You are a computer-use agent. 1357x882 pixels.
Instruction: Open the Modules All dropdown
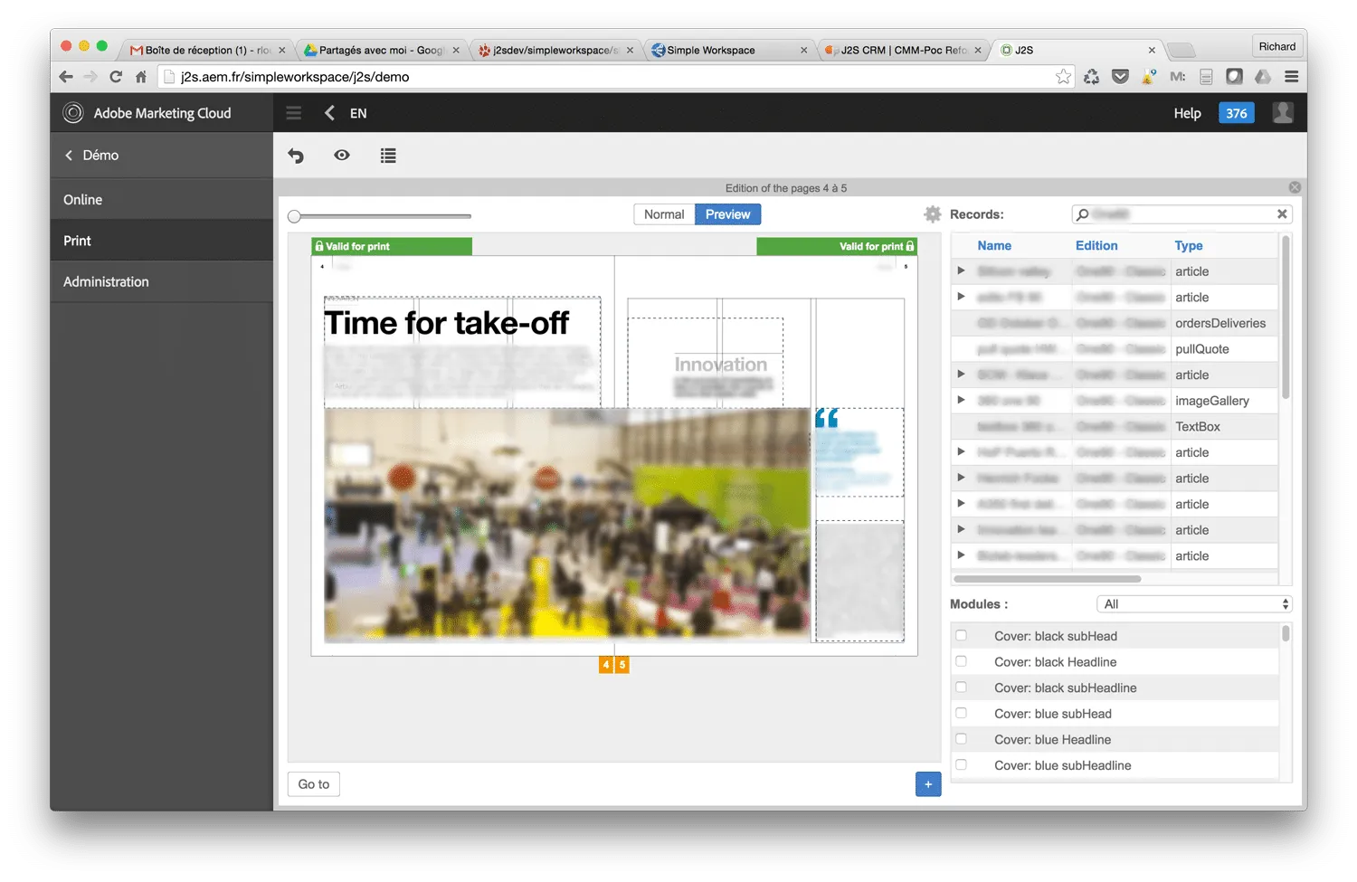[1194, 604]
